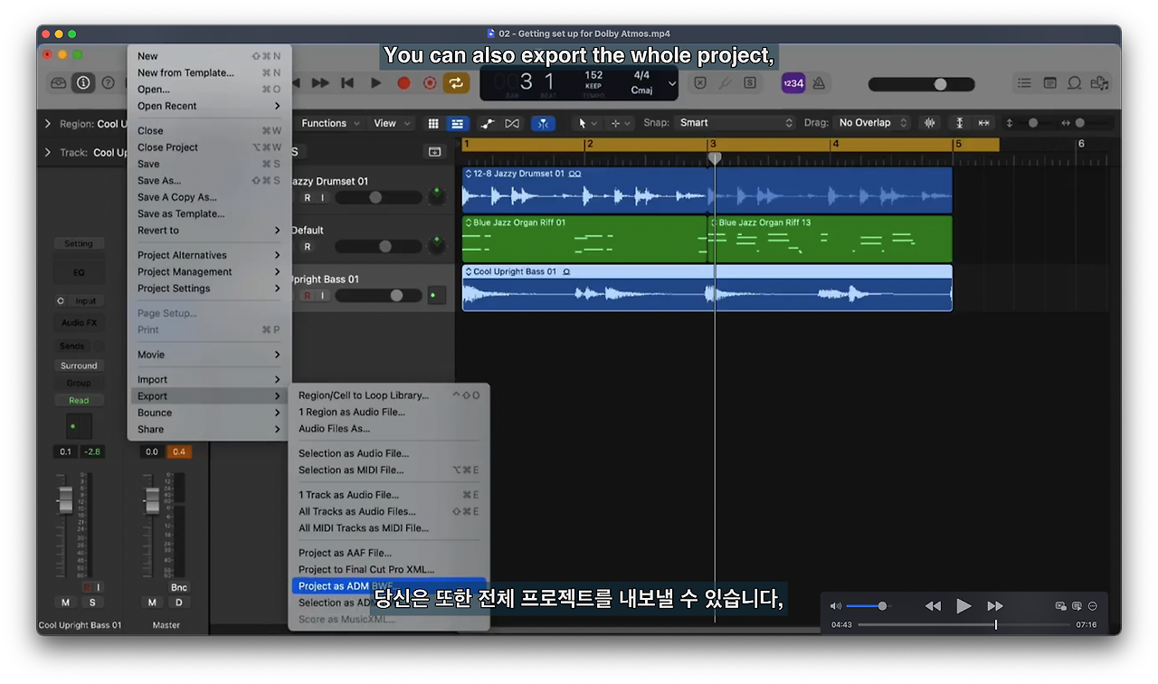
Task: Toggle the Automation button
Action: pos(488,123)
